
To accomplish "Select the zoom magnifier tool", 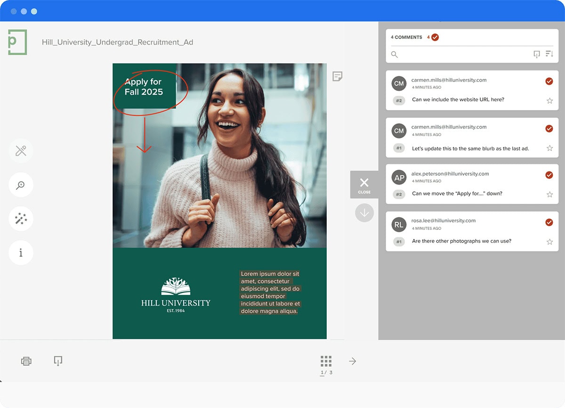I will coord(21,185).
